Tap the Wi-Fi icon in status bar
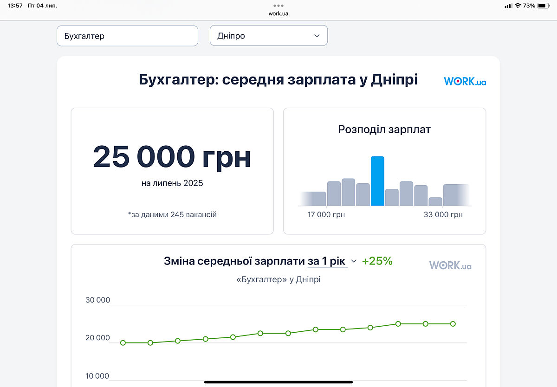557x387 pixels. (x=518, y=6)
